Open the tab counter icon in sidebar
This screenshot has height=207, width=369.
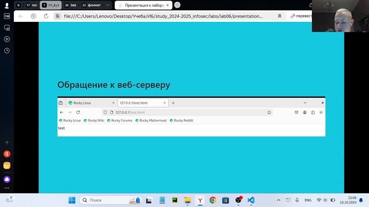pyautogui.click(x=7, y=16)
